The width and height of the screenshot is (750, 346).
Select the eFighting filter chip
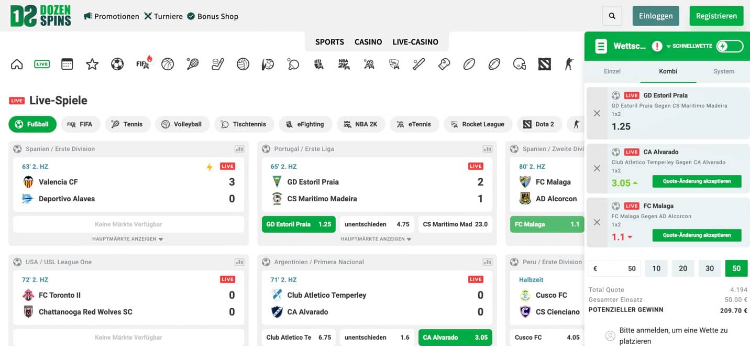305,124
